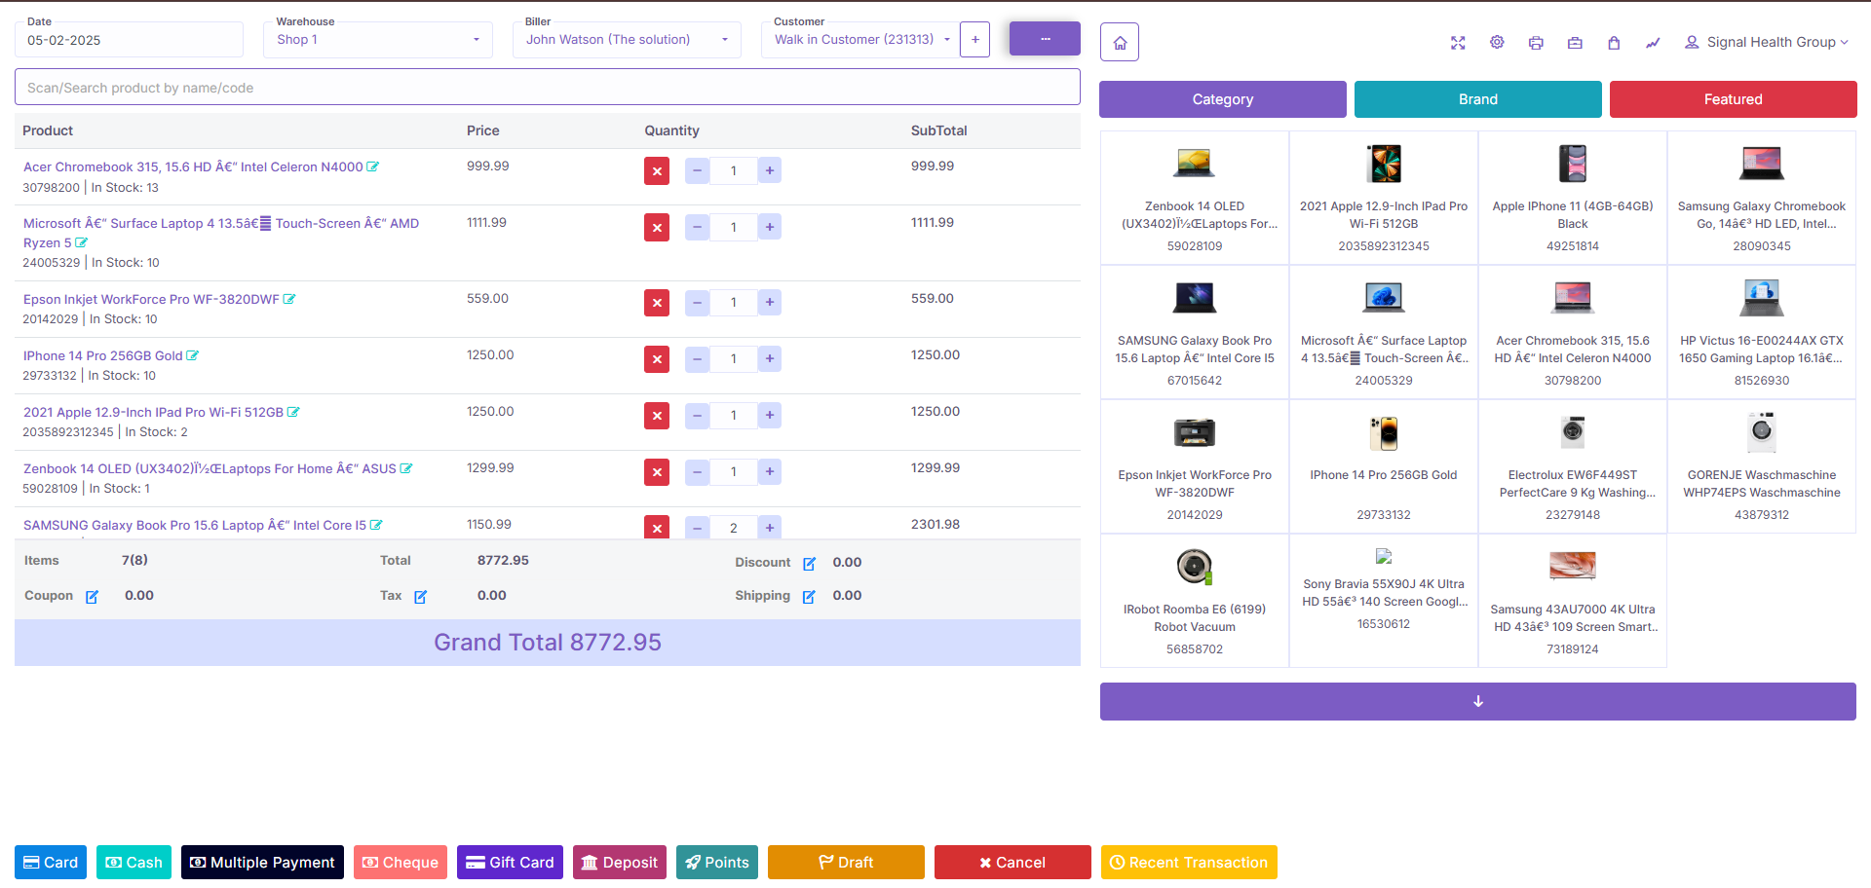Add Apple IPhone 11 Black product tile

(x=1573, y=199)
